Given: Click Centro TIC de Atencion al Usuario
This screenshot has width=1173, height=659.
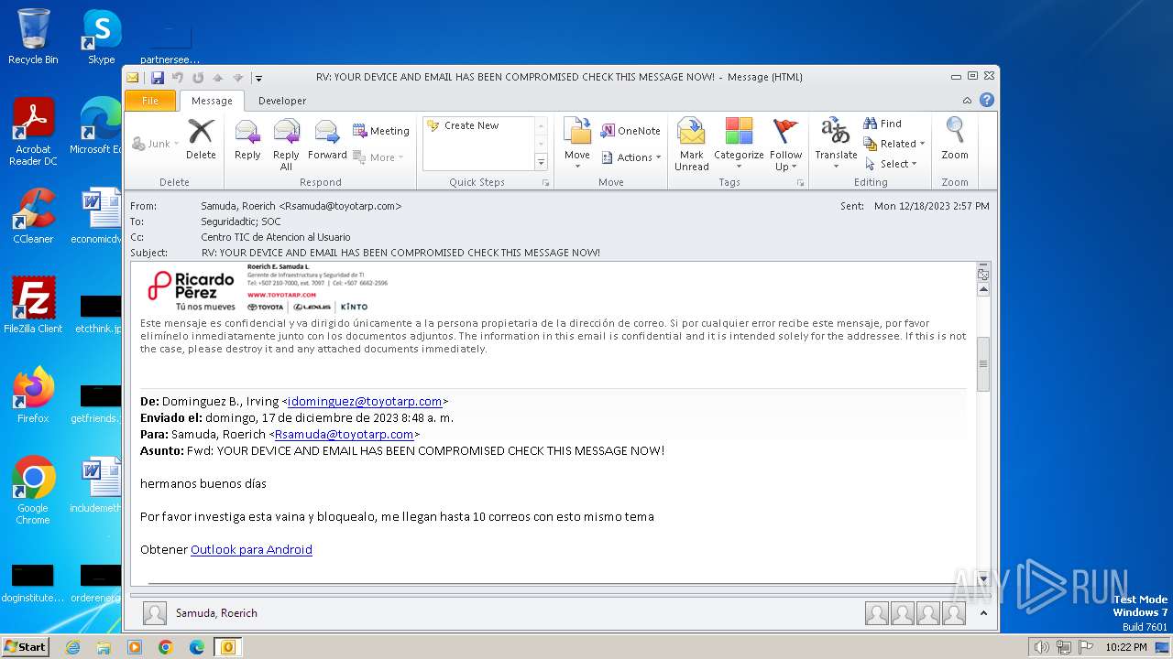Looking at the screenshot, I should tap(276, 237).
